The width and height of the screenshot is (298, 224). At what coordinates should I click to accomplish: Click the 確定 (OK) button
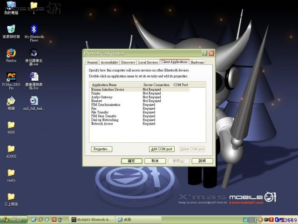[131, 161]
